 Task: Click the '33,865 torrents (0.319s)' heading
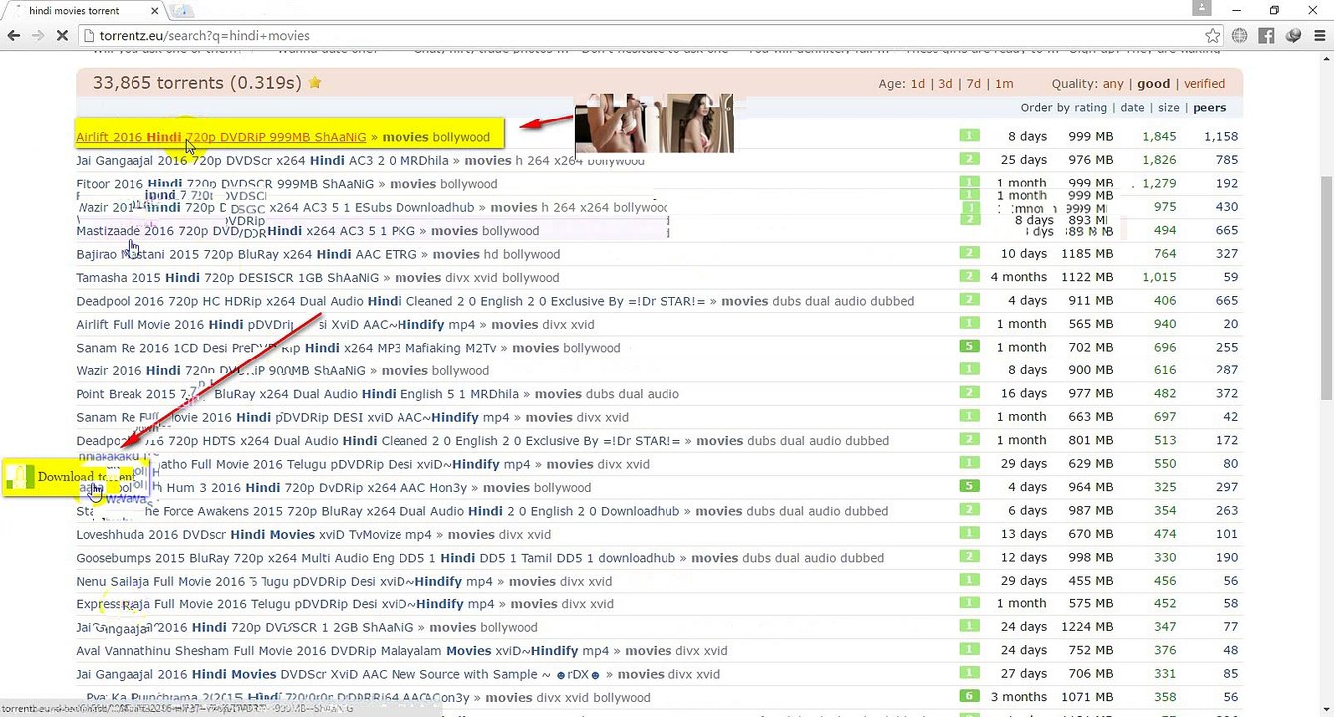click(x=197, y=83)
